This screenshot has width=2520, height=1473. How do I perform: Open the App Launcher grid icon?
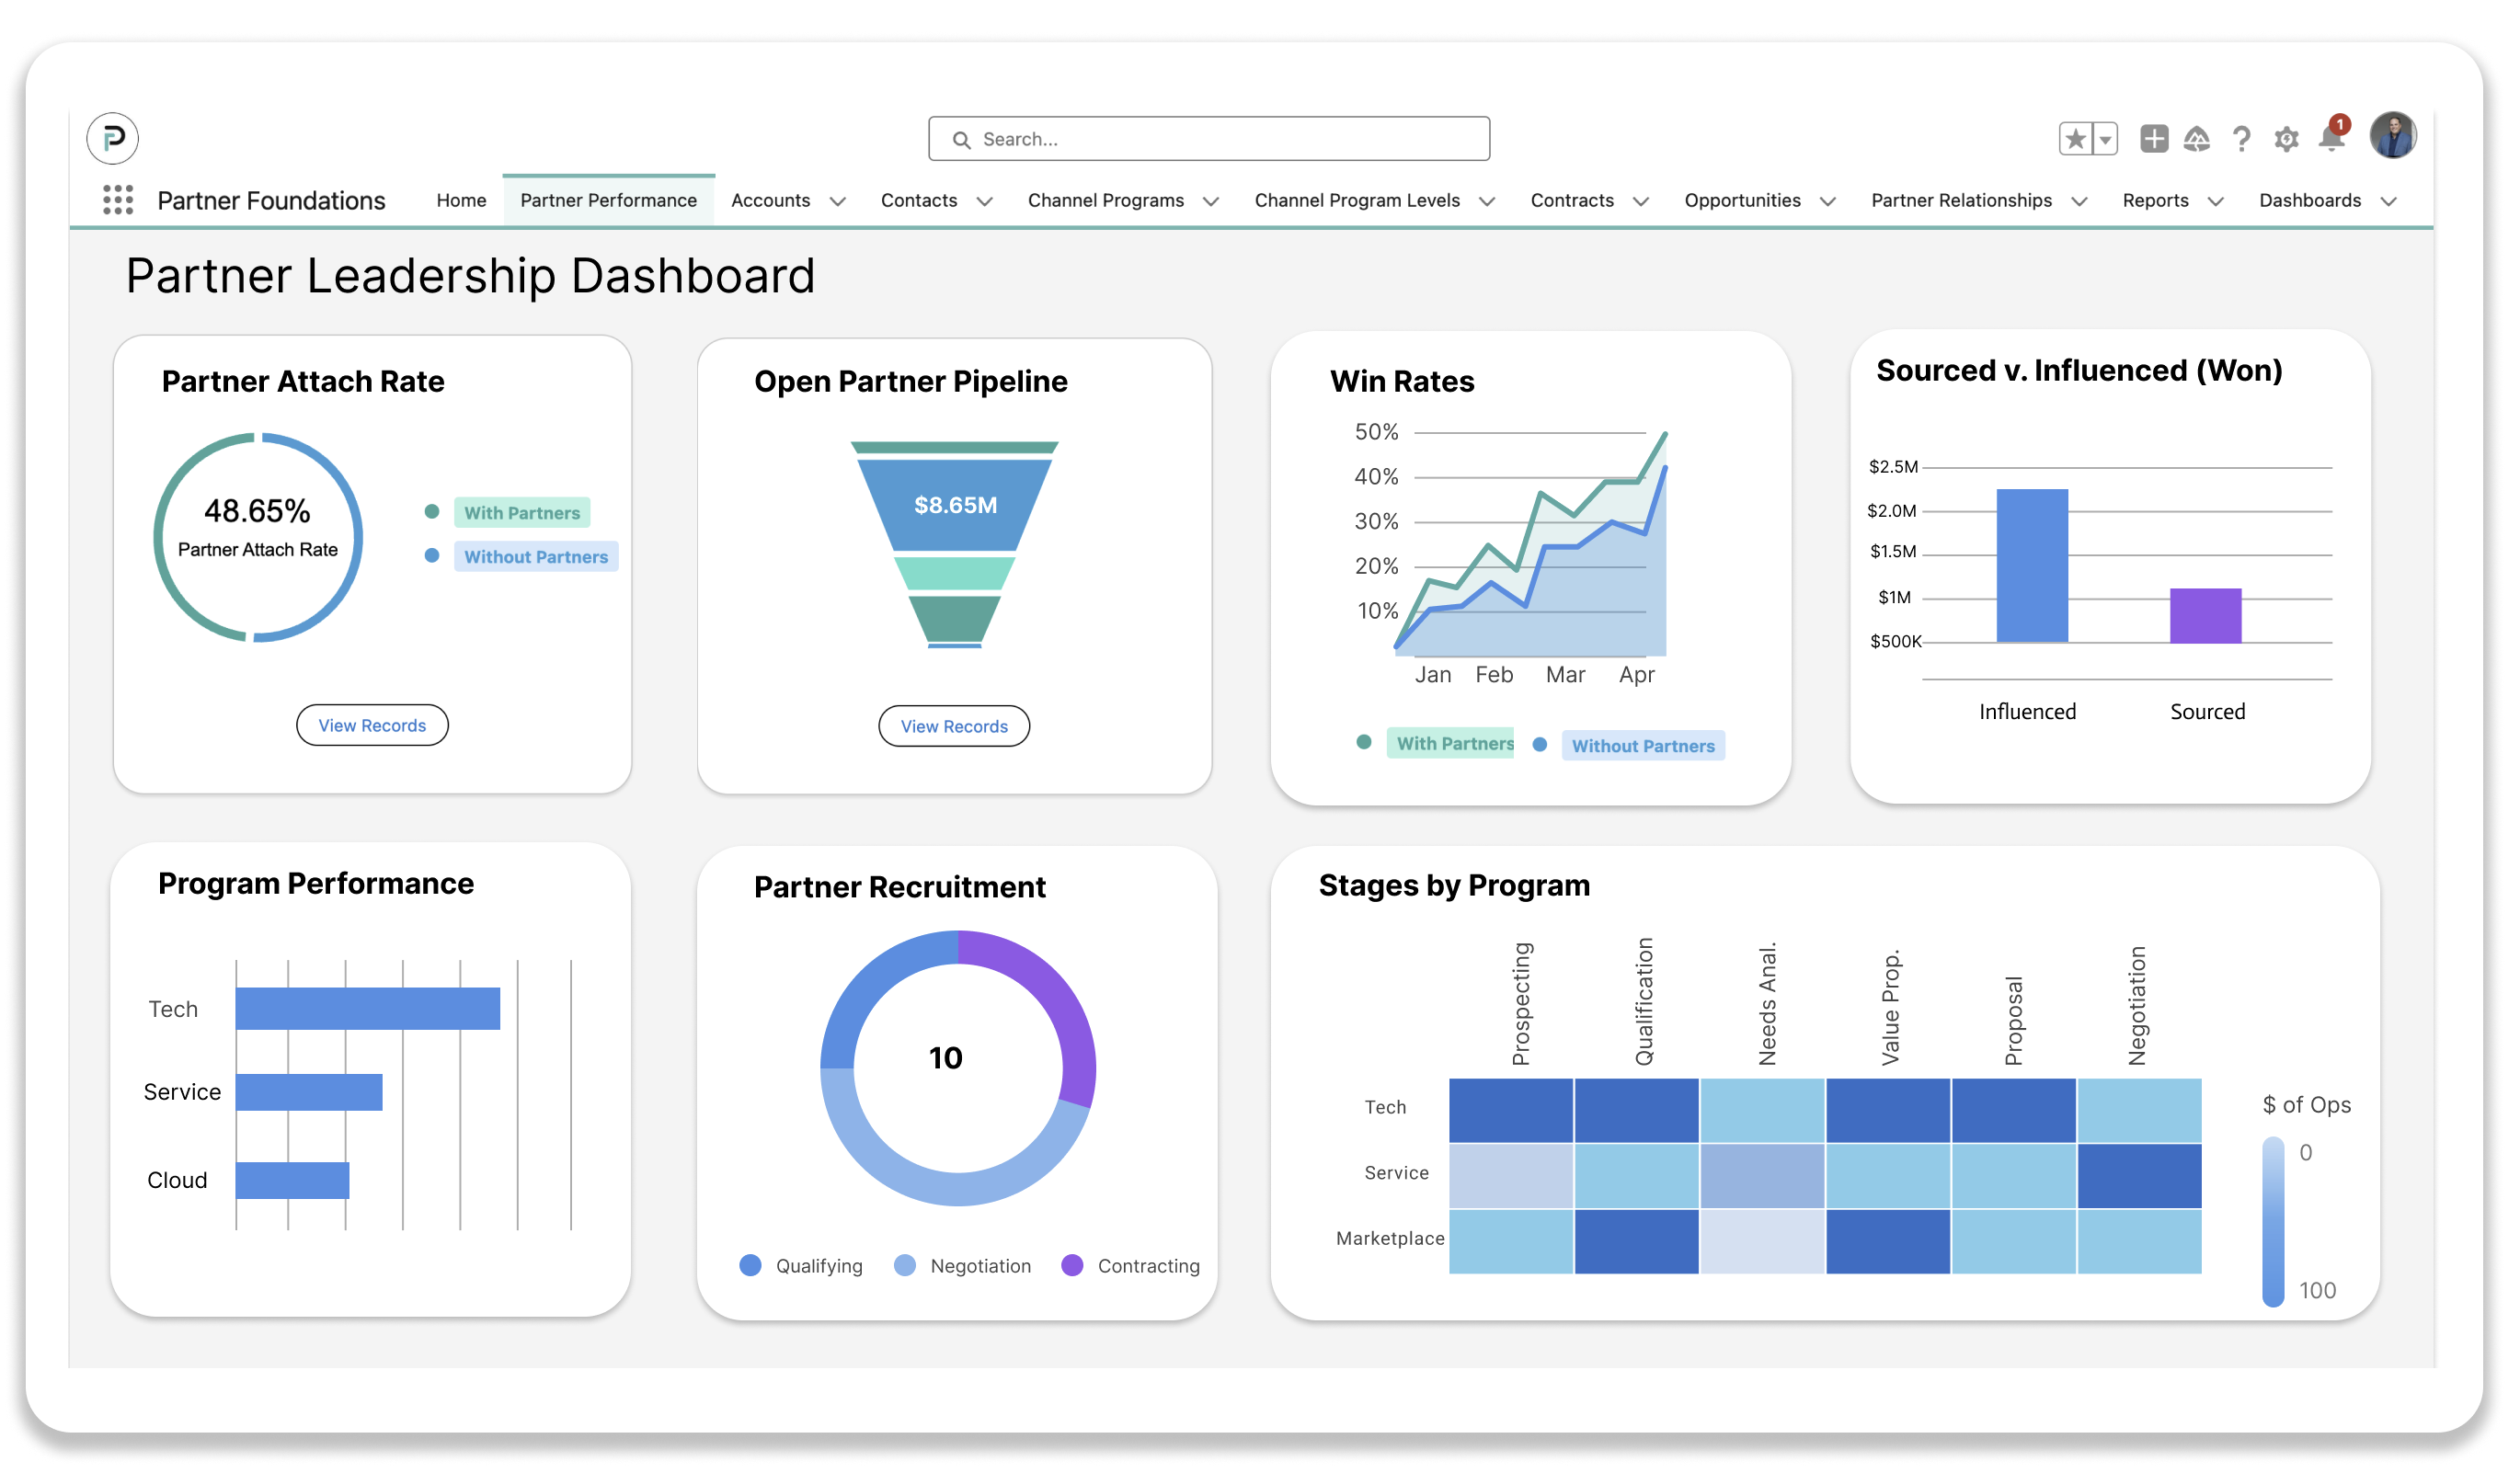118,200
